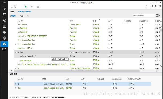Sort upper grid by the 大小差异 column header

[127, 21]
